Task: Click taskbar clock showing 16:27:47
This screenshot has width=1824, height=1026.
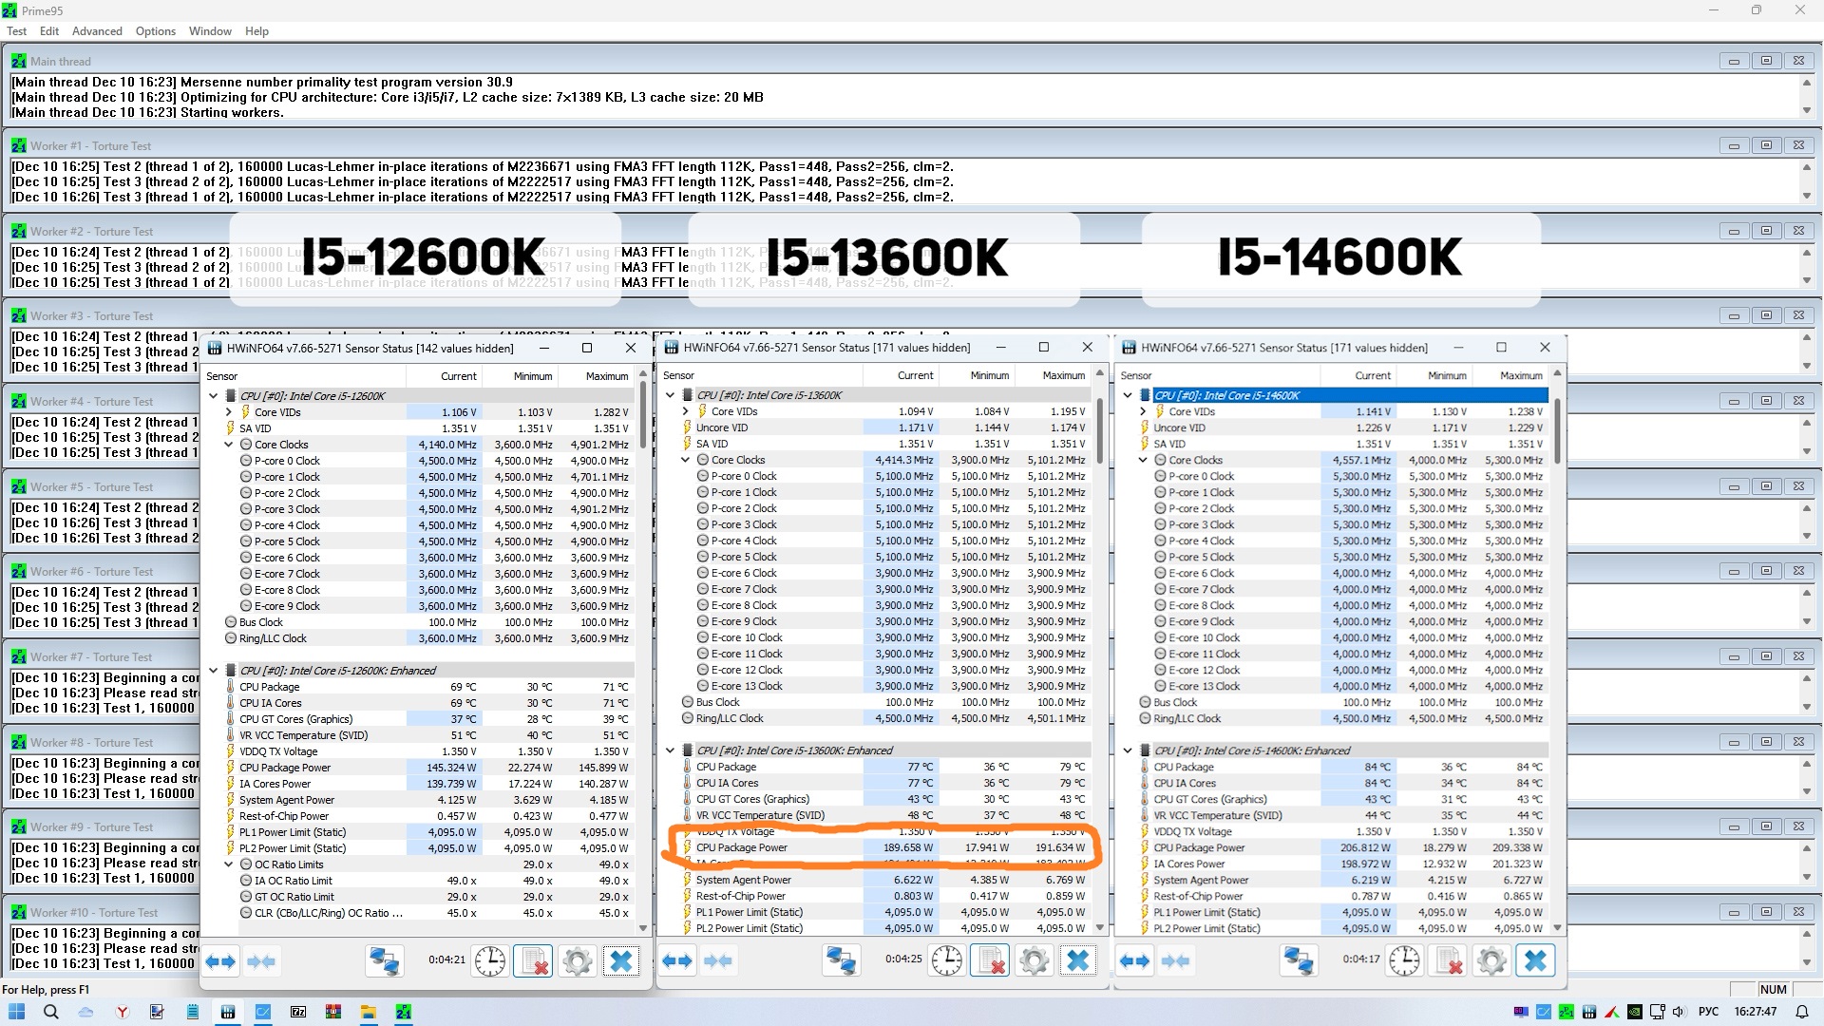Action: [1755, 1012]
